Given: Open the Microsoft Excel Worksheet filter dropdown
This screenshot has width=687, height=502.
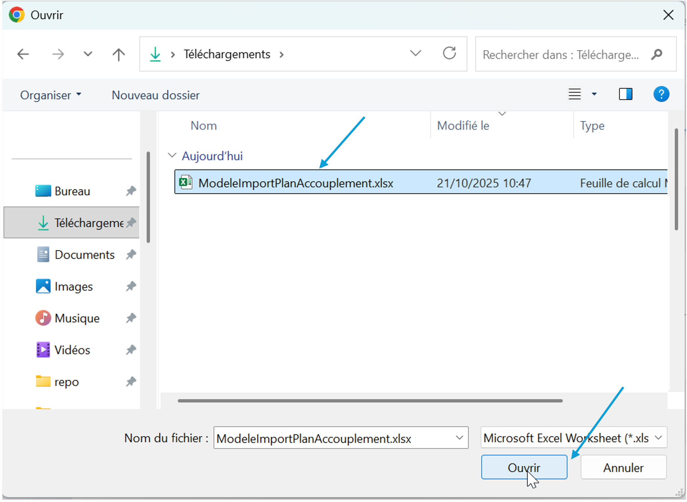Looking at the screenshot, I should (x=573, y=437).
